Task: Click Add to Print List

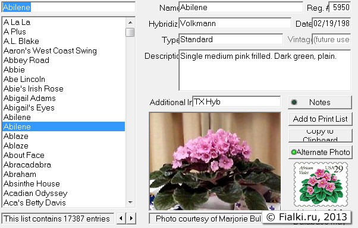Action: click(320, 119)
